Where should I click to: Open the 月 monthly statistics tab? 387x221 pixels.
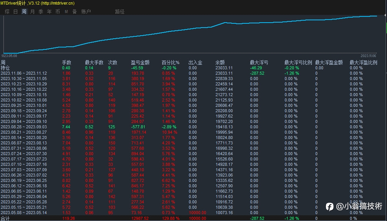[x=33, y=11]
